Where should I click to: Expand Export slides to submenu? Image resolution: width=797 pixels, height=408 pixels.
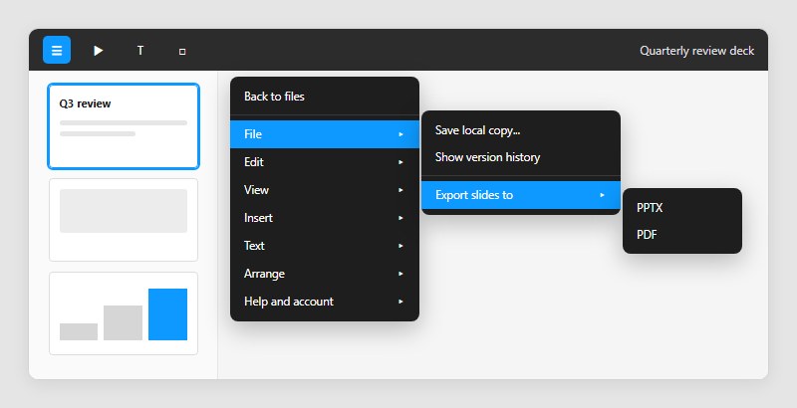[x=521, y=195]
